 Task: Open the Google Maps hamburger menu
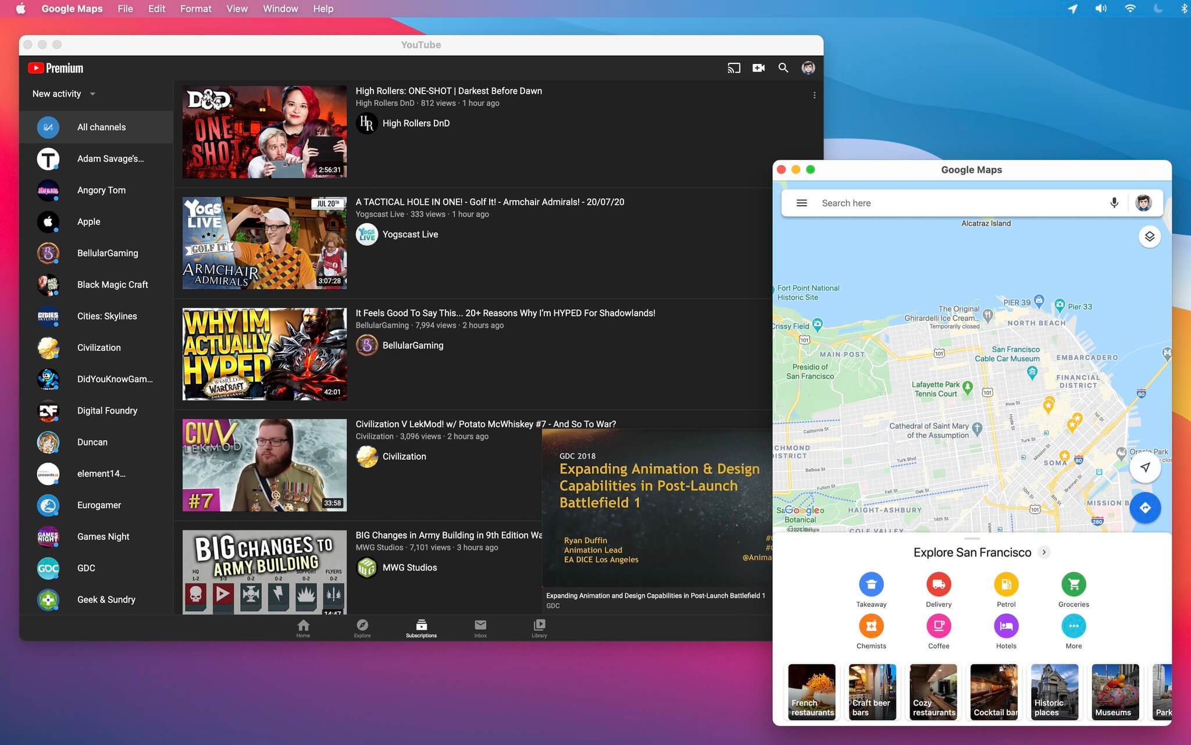tap(801, 203)
